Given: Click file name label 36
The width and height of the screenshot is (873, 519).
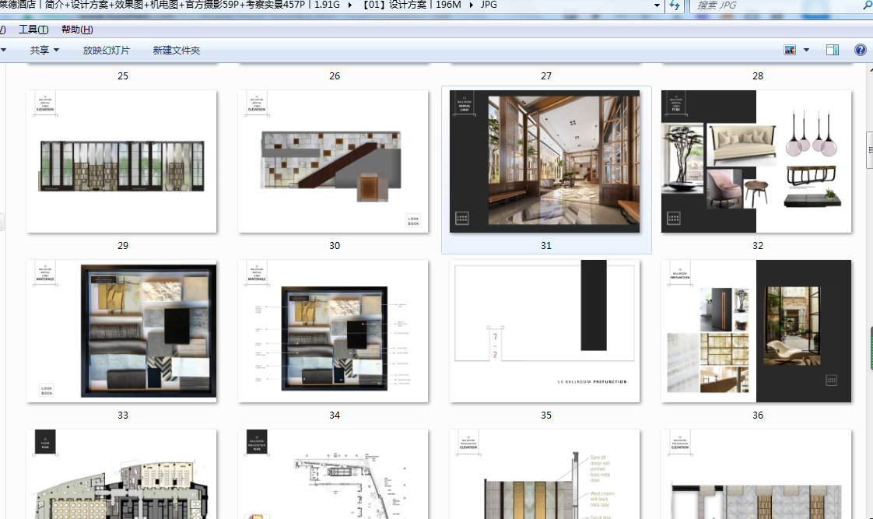Looking at the screenshot, I should tap(758, 416).
